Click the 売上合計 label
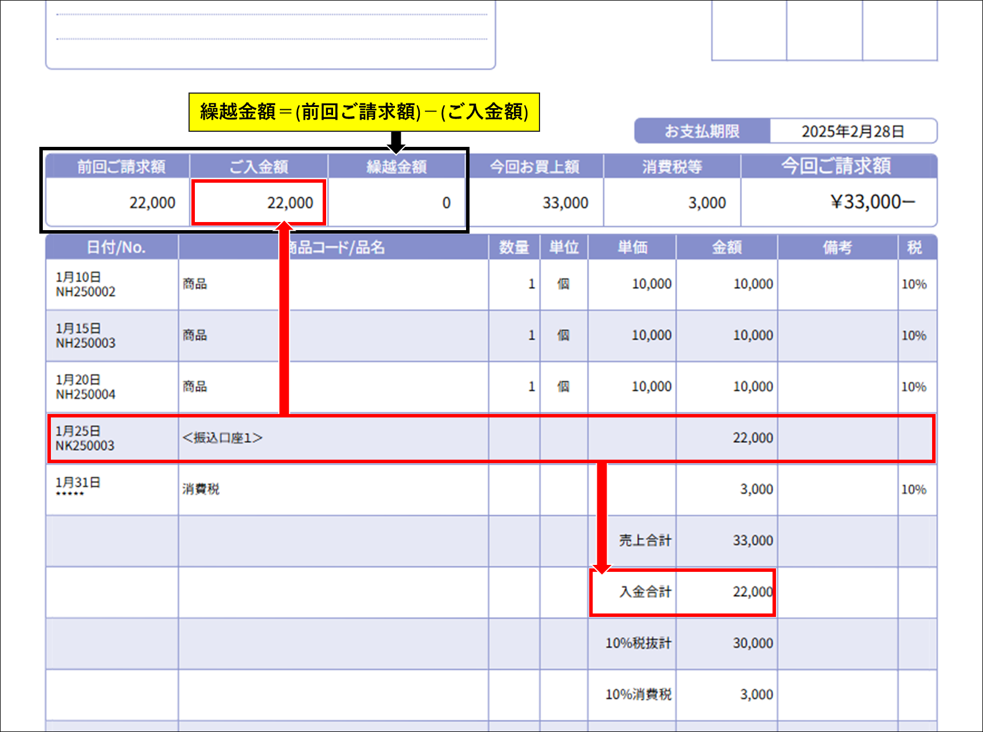Screen dimensions: 983x732 tap(645, 541)
